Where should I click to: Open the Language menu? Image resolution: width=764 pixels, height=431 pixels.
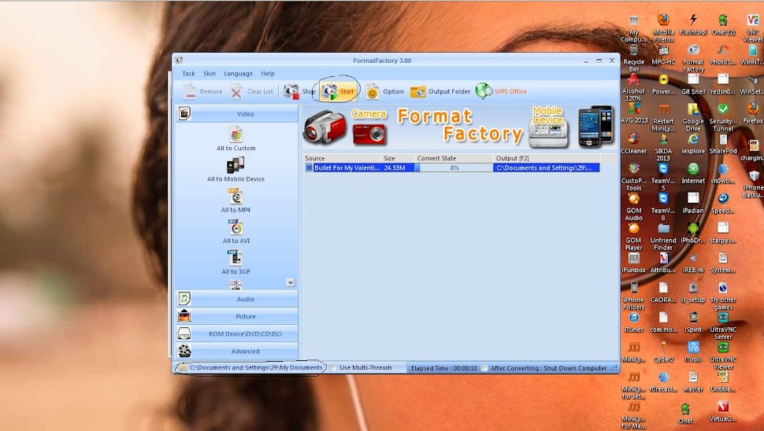click(239, 73)
